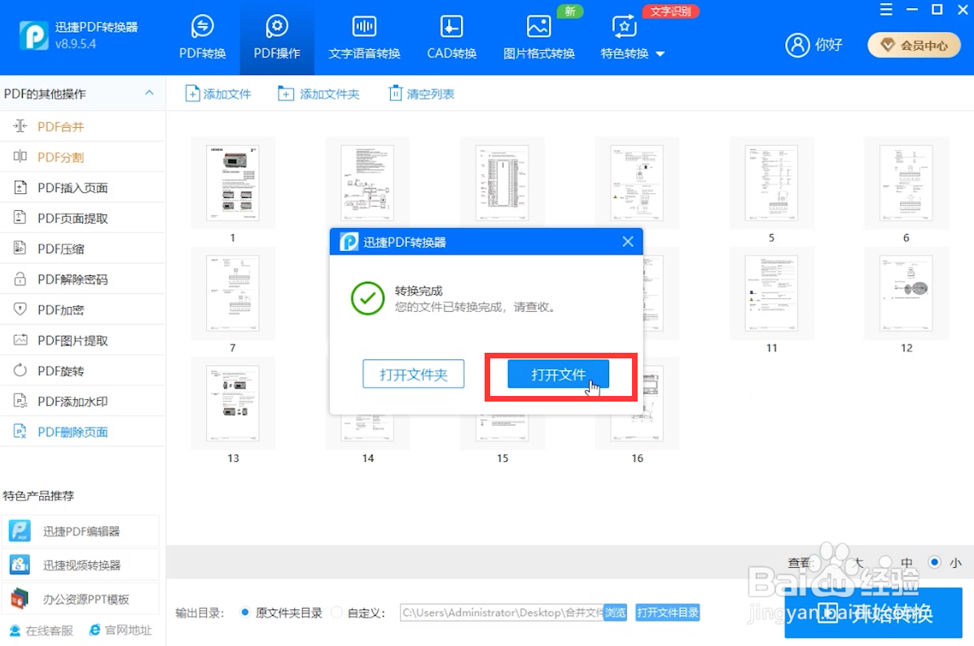This screenshot has width=974, height=646.
Task: Close the 转换完成 dialog
Action: point(628,242)
